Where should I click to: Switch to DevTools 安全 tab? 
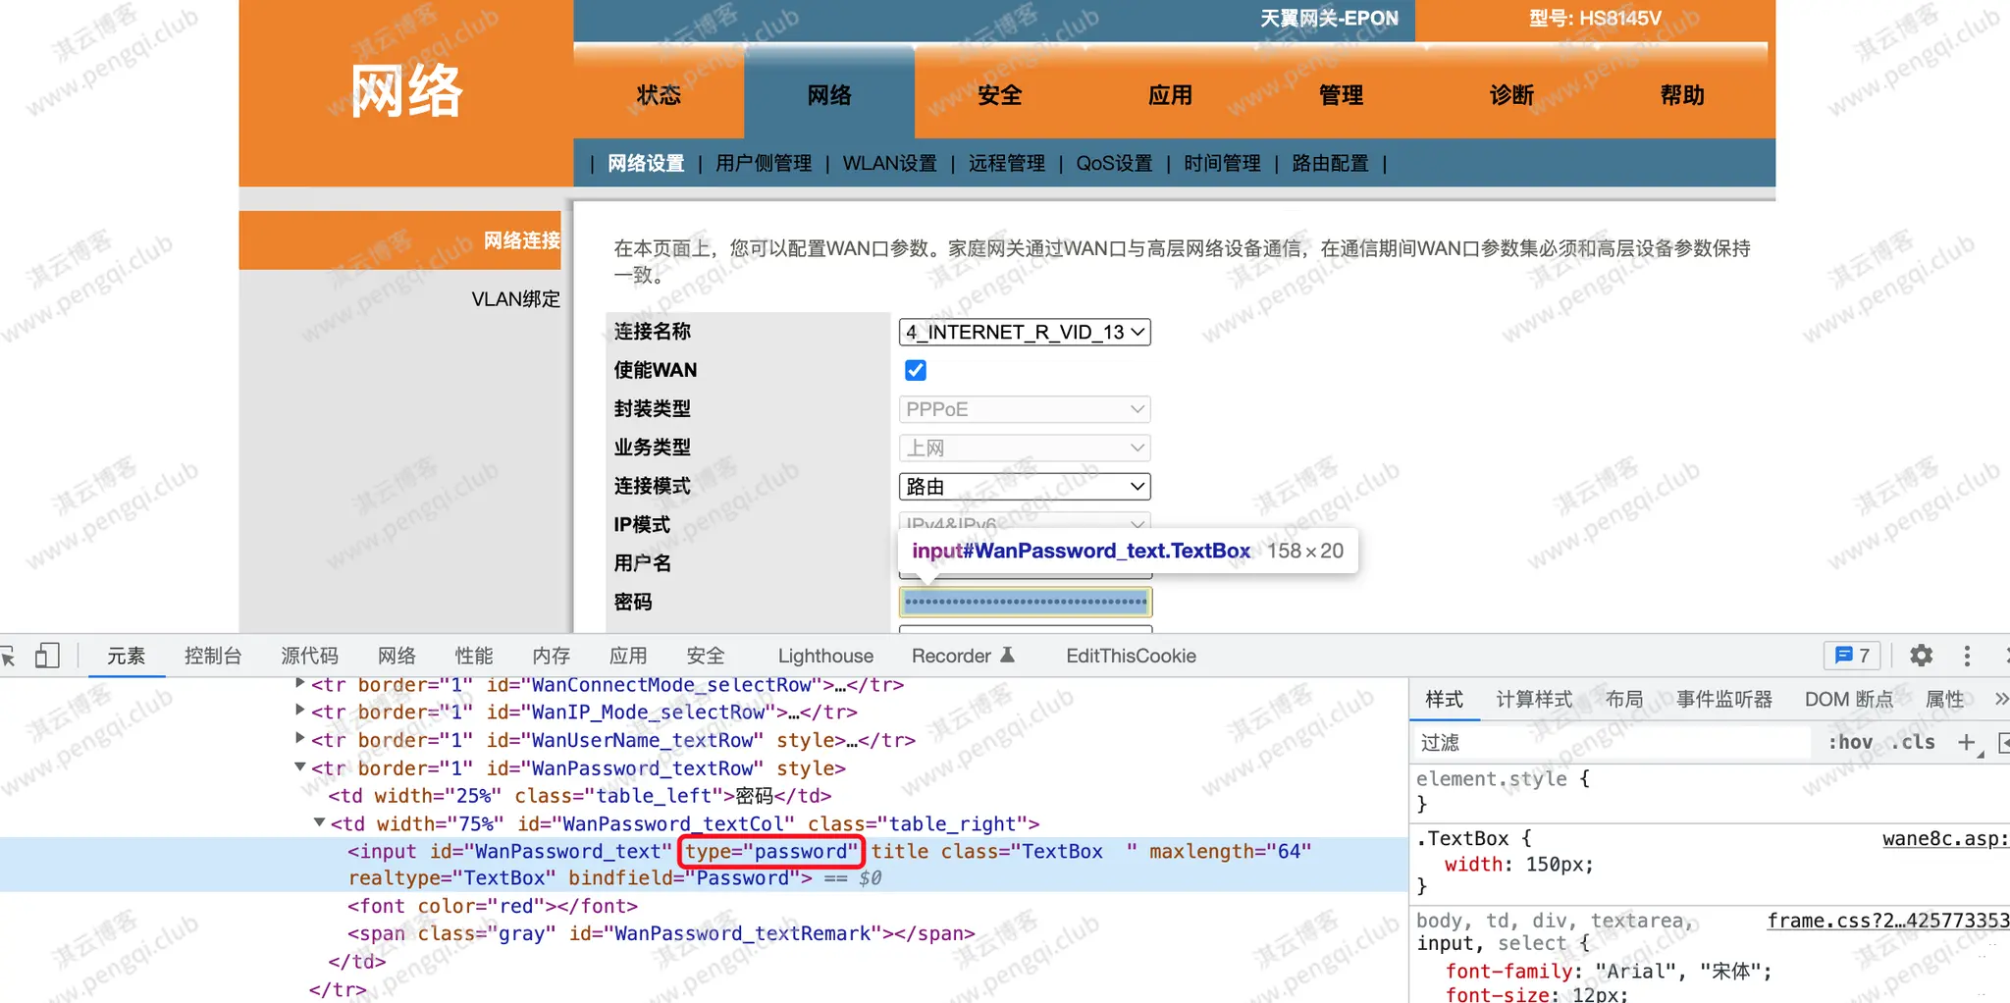(706, 656)
